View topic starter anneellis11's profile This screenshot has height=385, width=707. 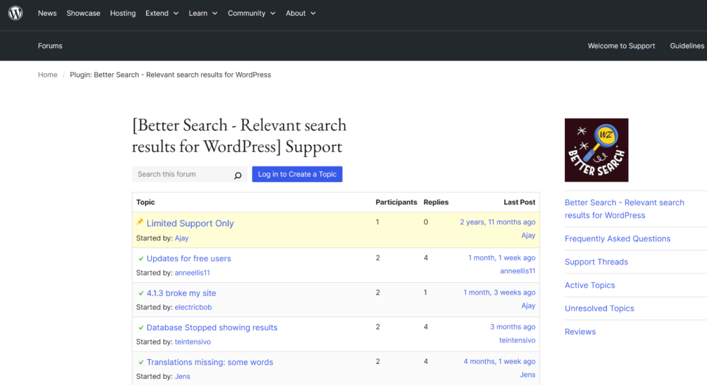point(192,273)
